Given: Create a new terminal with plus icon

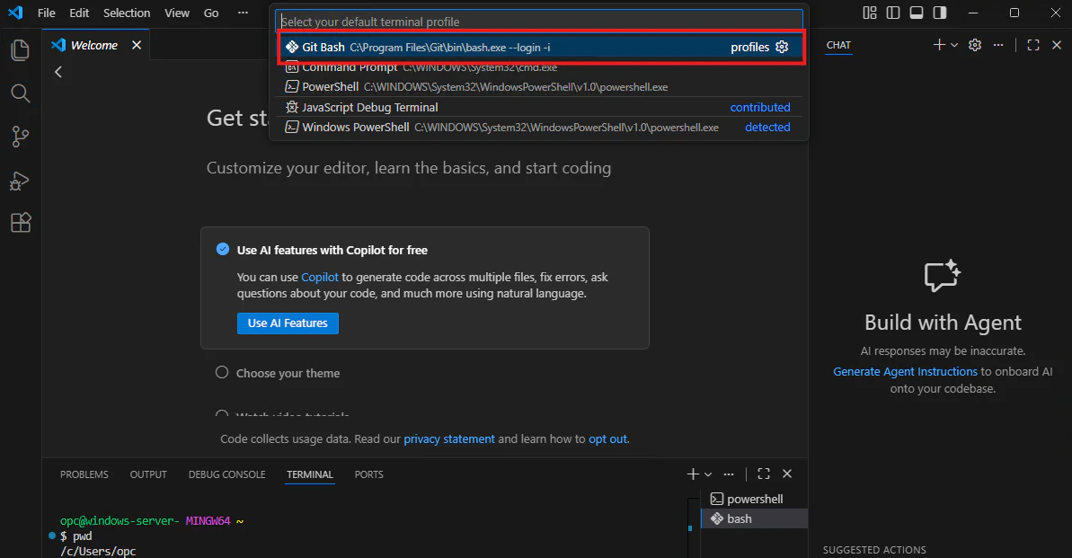Looking at the screenshot, I should (693, 474).
